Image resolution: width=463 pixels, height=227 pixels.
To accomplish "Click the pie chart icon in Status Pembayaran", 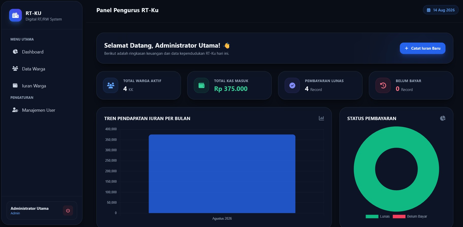I will [443, 118].
